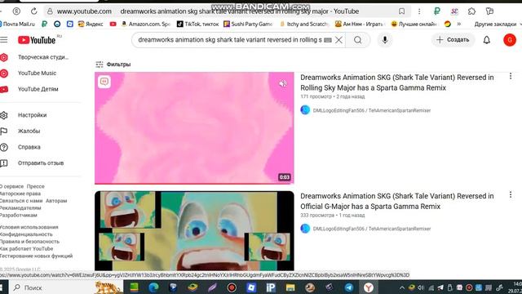
Task: Open the Фильтры (Filters) panel
Action: click(113, 65)
